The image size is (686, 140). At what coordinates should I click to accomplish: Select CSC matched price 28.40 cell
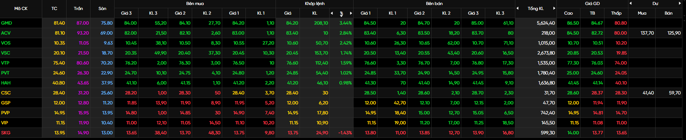pos(292,93)
